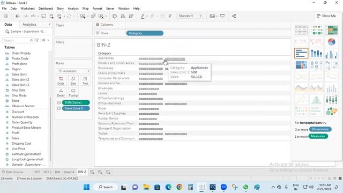Add a new story tab icon
This screenshot has width=343, height=193.
108,172
